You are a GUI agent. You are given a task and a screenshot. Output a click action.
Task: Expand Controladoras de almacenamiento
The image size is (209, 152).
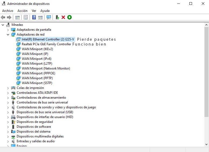click(8, 98)
